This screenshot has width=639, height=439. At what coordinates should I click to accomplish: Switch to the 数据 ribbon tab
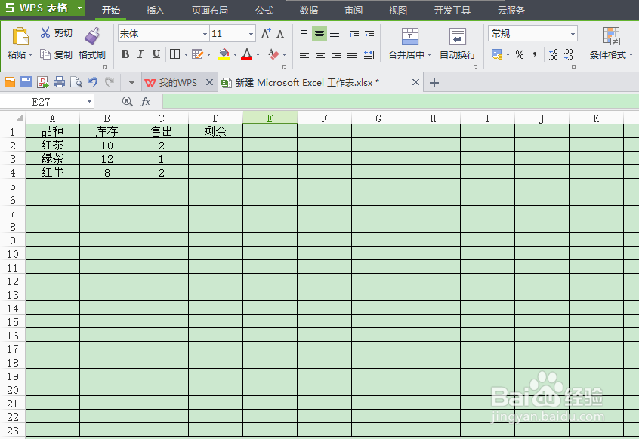pos(309,10)
